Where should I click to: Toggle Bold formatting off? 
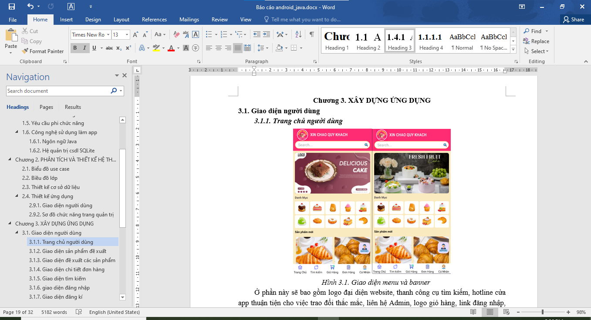coord(75,48)
